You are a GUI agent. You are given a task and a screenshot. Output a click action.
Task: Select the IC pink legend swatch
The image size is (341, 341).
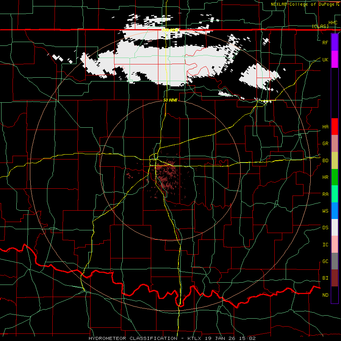click(335, 244)
